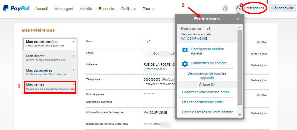This screenshot has height=130, width=297.
Task: Expand the Plus dropdown menu
Action: tap(149, 9)
